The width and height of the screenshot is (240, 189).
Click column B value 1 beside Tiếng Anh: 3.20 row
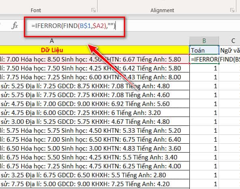pos(204,113)
